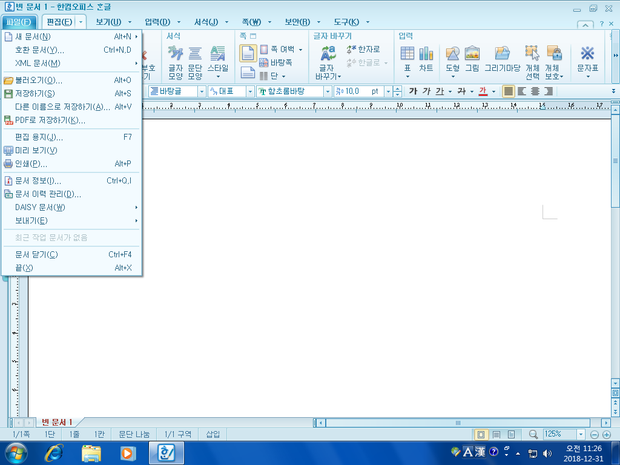Apply underline 가 formatting

coord(440,91)
